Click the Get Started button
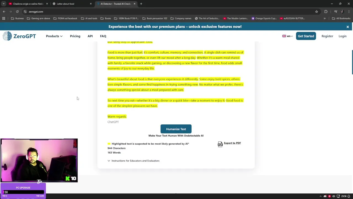This screenshot has height=199, width=353. tap(306, 36)
